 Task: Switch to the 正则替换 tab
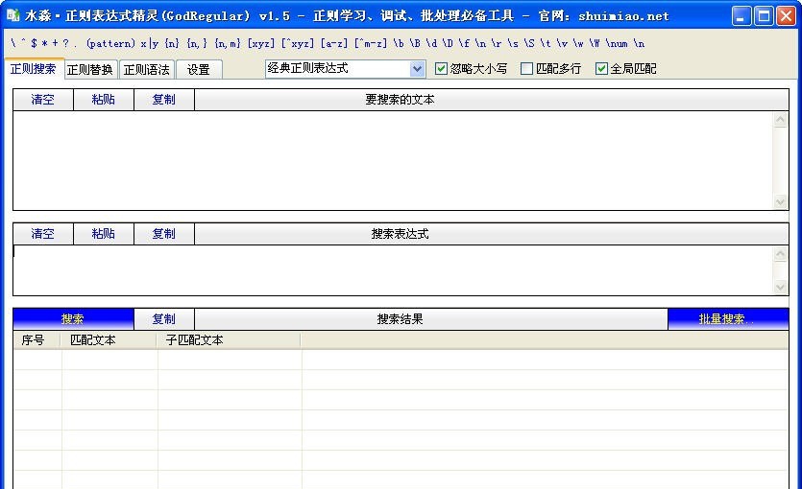click(90, 69)
